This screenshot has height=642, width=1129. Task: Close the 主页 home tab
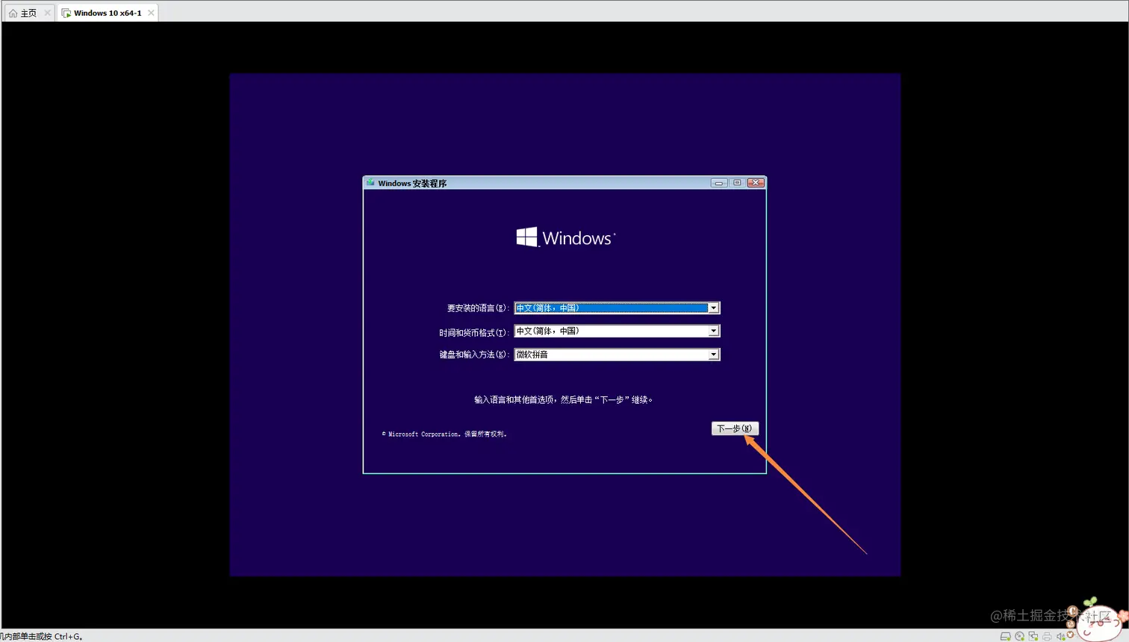pos(47,13)
